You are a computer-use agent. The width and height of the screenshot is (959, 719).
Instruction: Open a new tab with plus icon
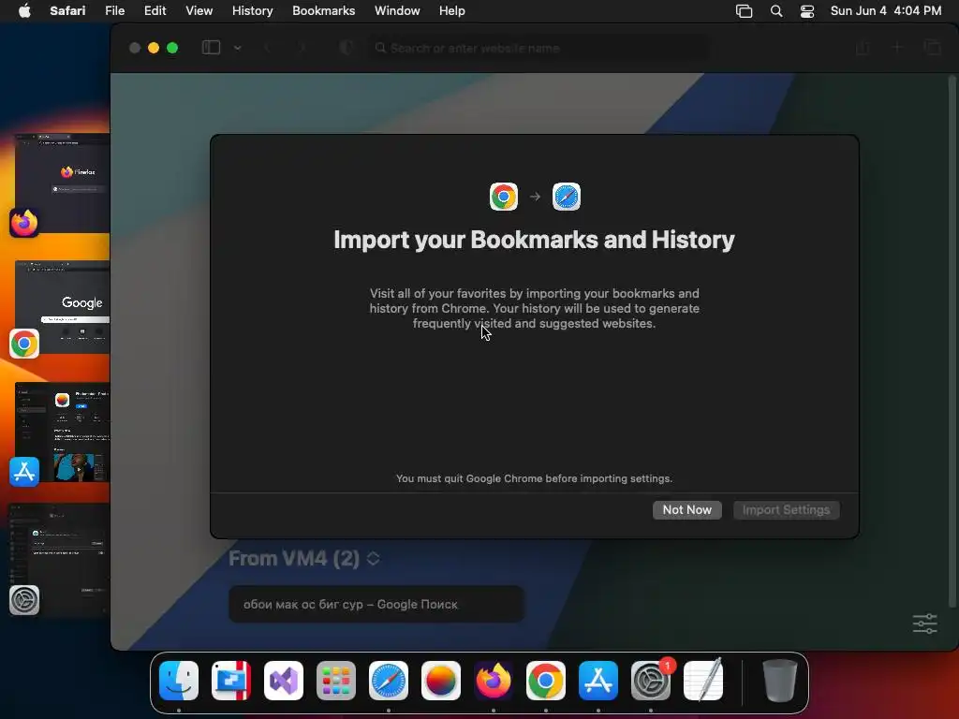point(897,48)
